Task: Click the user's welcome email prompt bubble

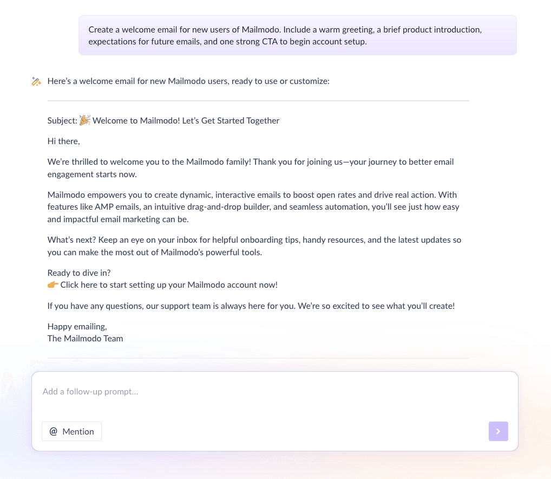Action: coord(298,35)
